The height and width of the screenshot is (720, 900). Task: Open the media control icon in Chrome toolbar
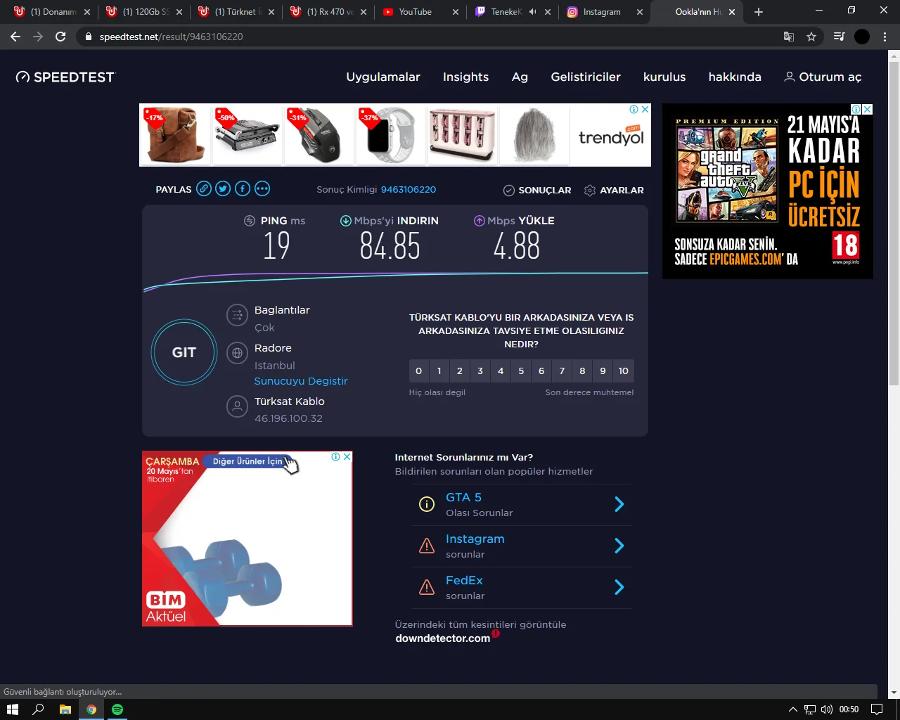pos(839,37)
